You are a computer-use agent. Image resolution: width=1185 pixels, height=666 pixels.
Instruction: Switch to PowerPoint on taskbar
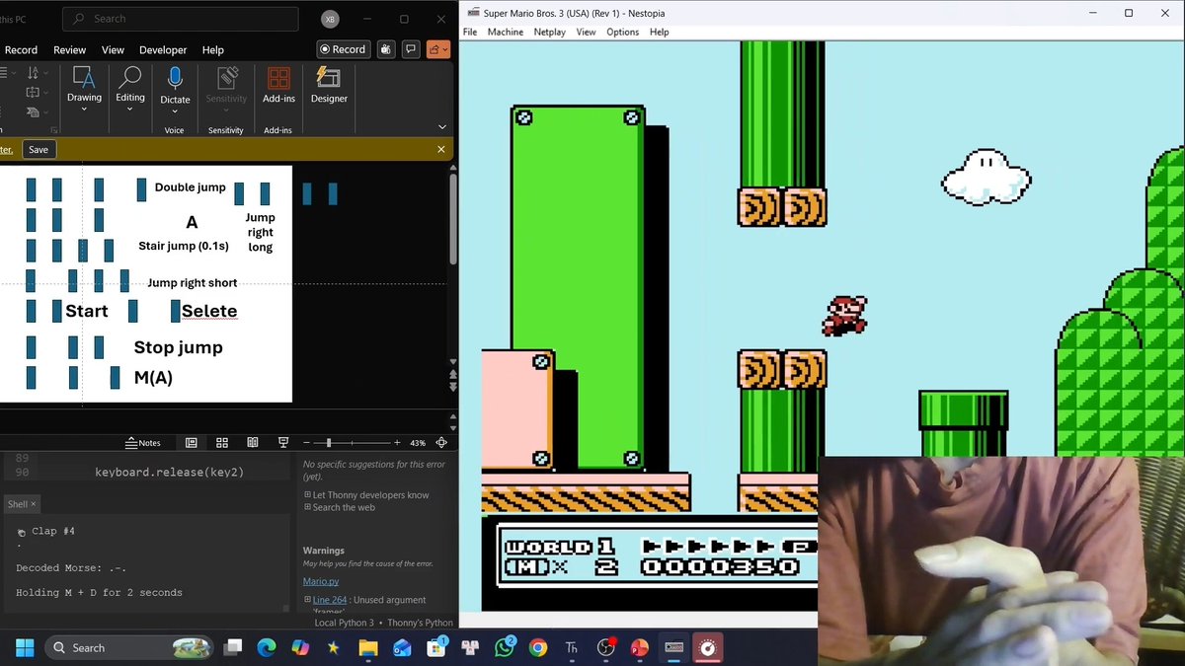tap(640, 647)
